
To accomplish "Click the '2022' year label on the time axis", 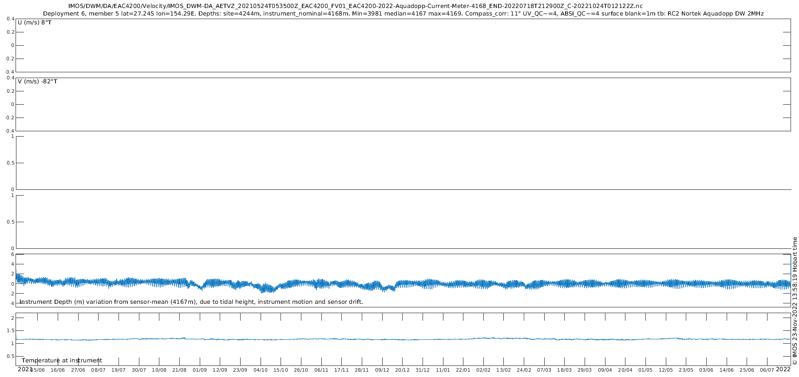I will [783, 369].
